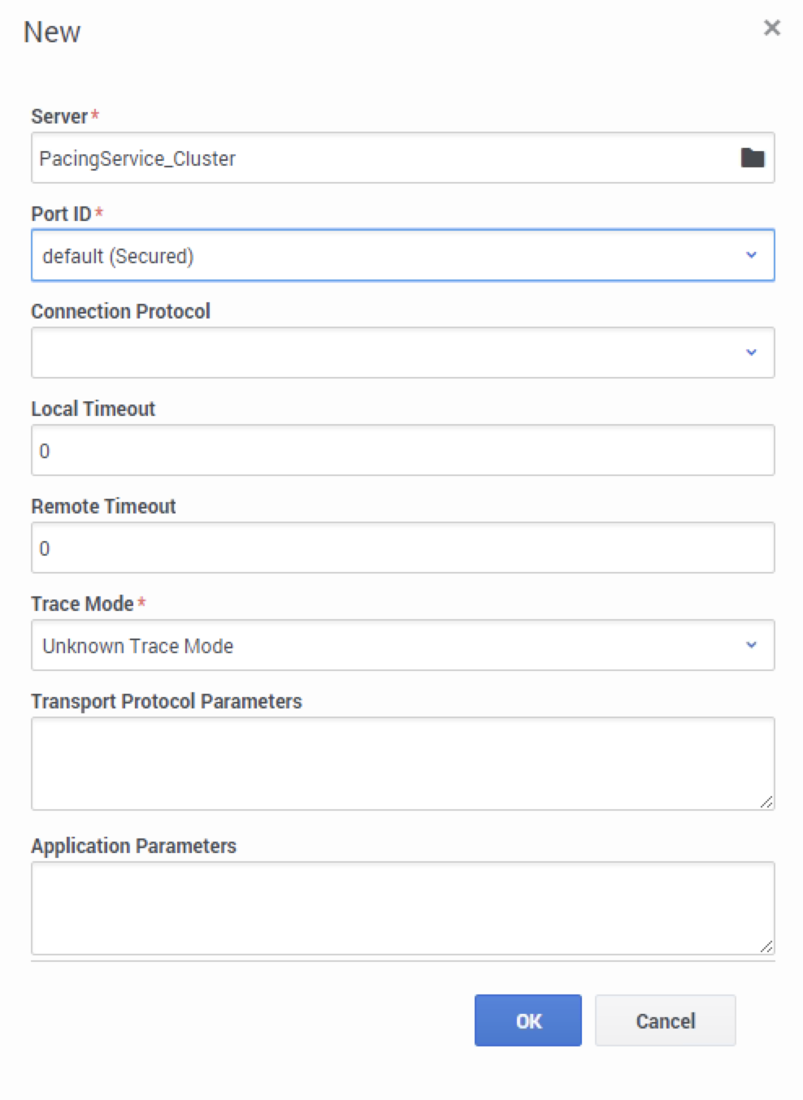Click the Transport Protocol Parameters resize handle
This screenshot has height=1100, width=803.
[x=766, y=802]
